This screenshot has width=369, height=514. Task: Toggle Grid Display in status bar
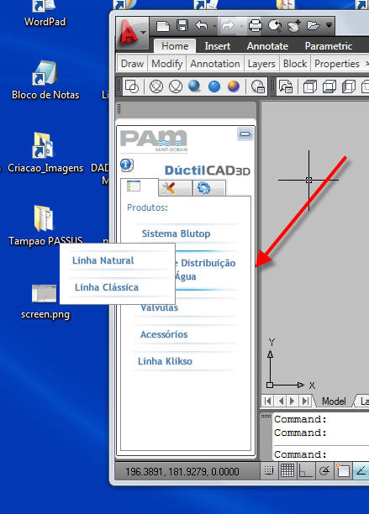tap(287, 470)
